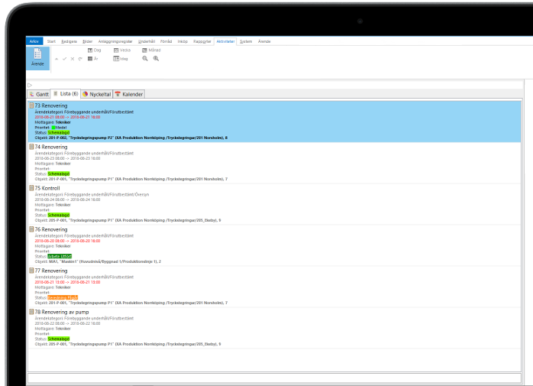Click the icon beside 73 Renovering
The image size is (533, 386).
[x=31, y=105]
